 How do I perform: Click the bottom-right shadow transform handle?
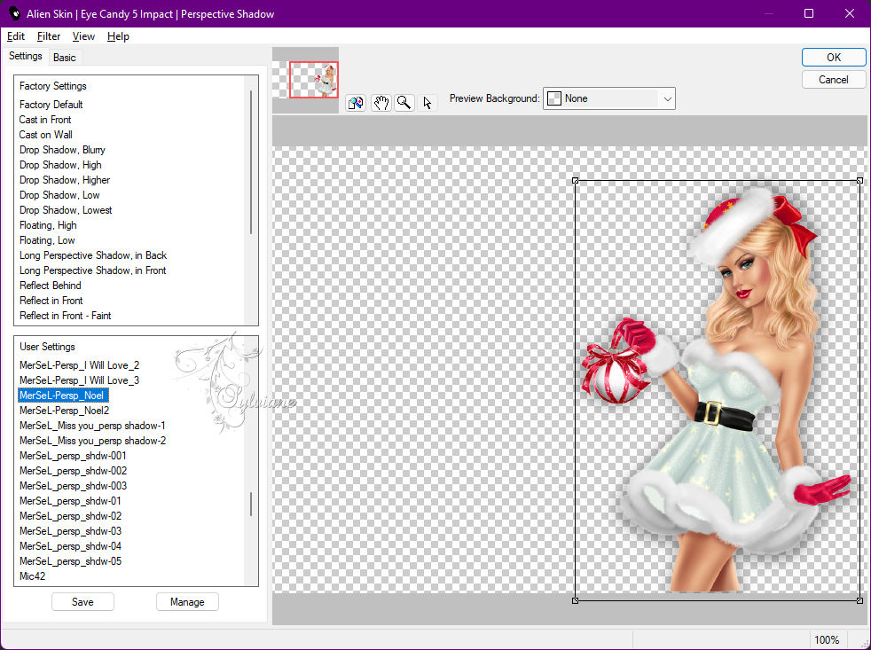859,600
